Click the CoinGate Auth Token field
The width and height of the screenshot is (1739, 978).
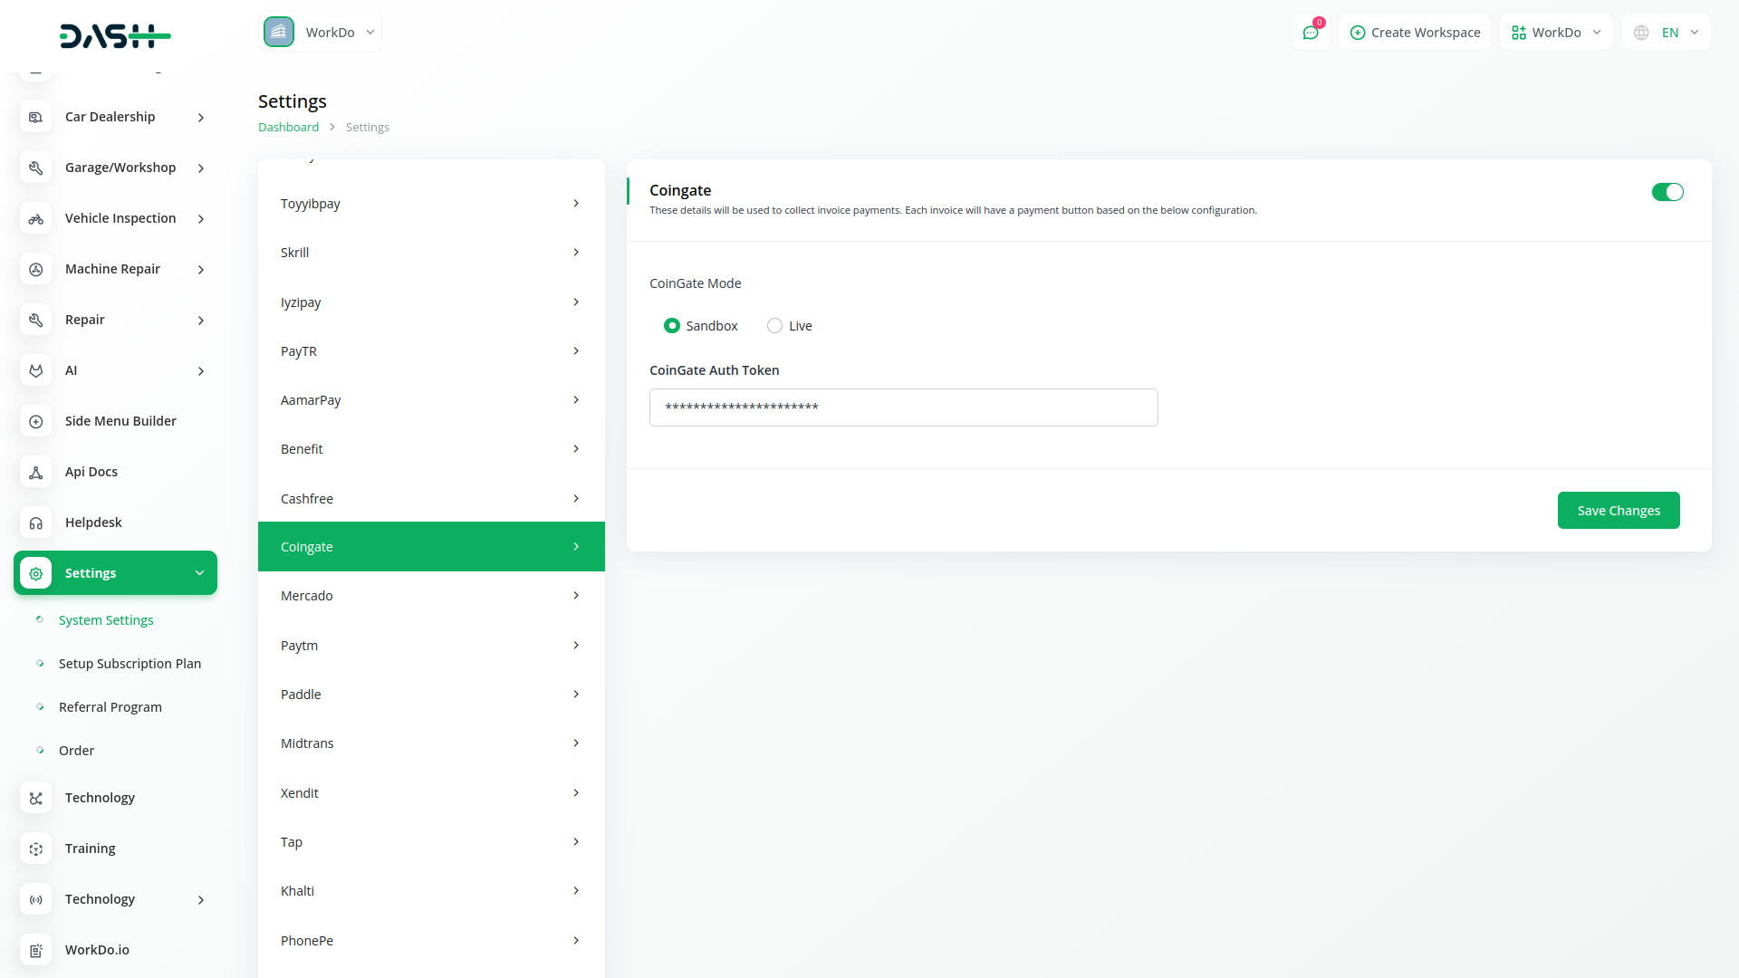(x=903, y=407)
